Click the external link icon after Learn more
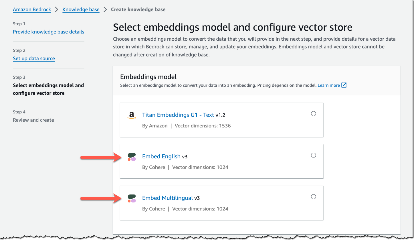The image size is (414, 240). (344, 85)
